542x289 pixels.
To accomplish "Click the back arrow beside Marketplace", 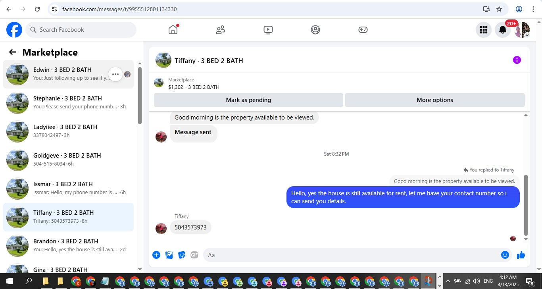I will (x=13, y=52).
